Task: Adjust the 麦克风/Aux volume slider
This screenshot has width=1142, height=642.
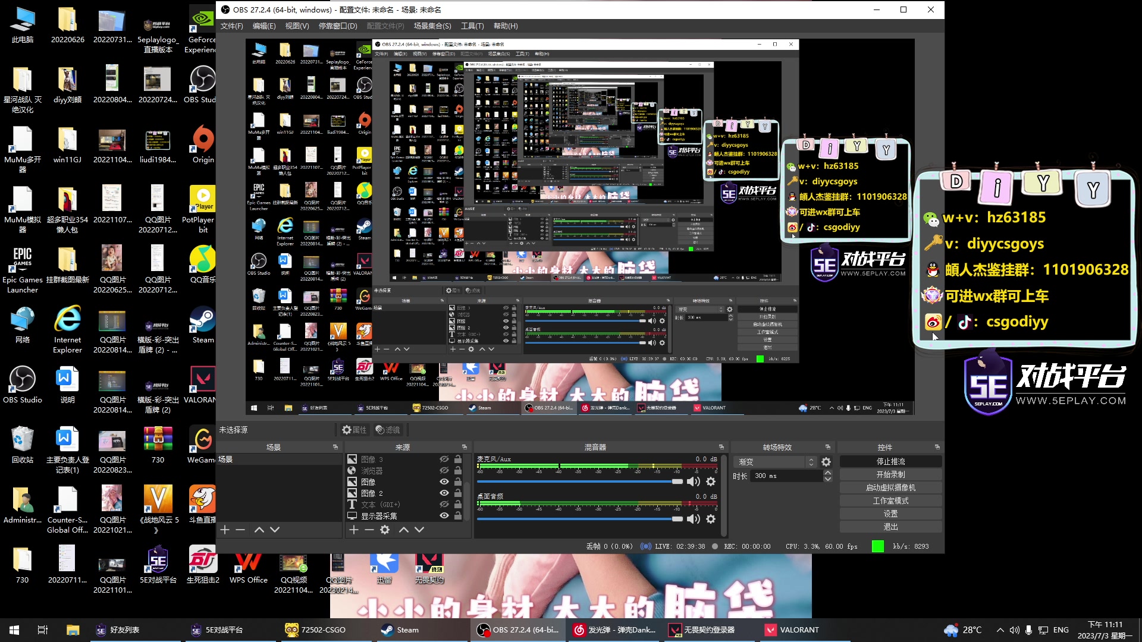Action: (580, 481)
